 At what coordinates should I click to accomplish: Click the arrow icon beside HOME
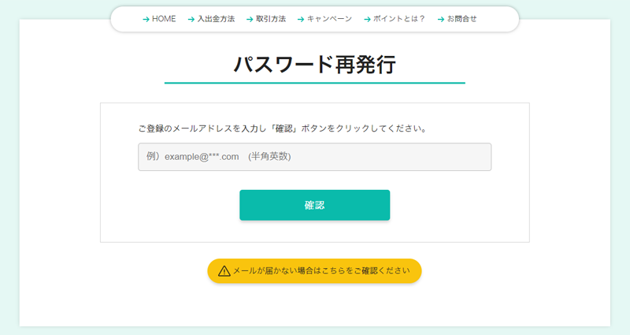click(146, 19)
